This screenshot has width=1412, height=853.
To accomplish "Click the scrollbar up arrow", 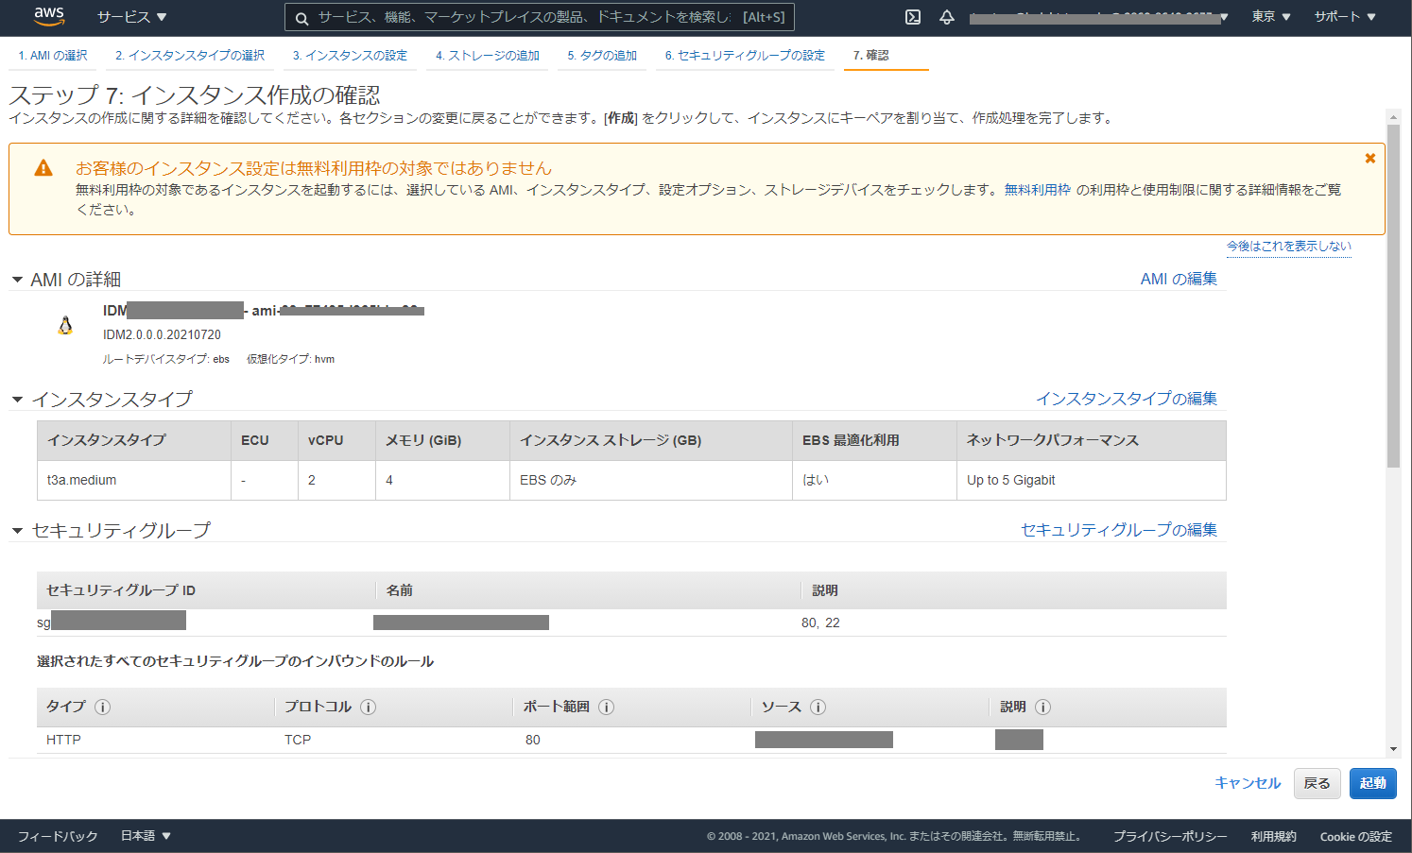I will click(x=1393, y=116).
